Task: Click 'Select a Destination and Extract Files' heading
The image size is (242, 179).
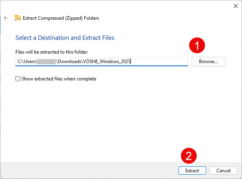Action: coord(65,38)
